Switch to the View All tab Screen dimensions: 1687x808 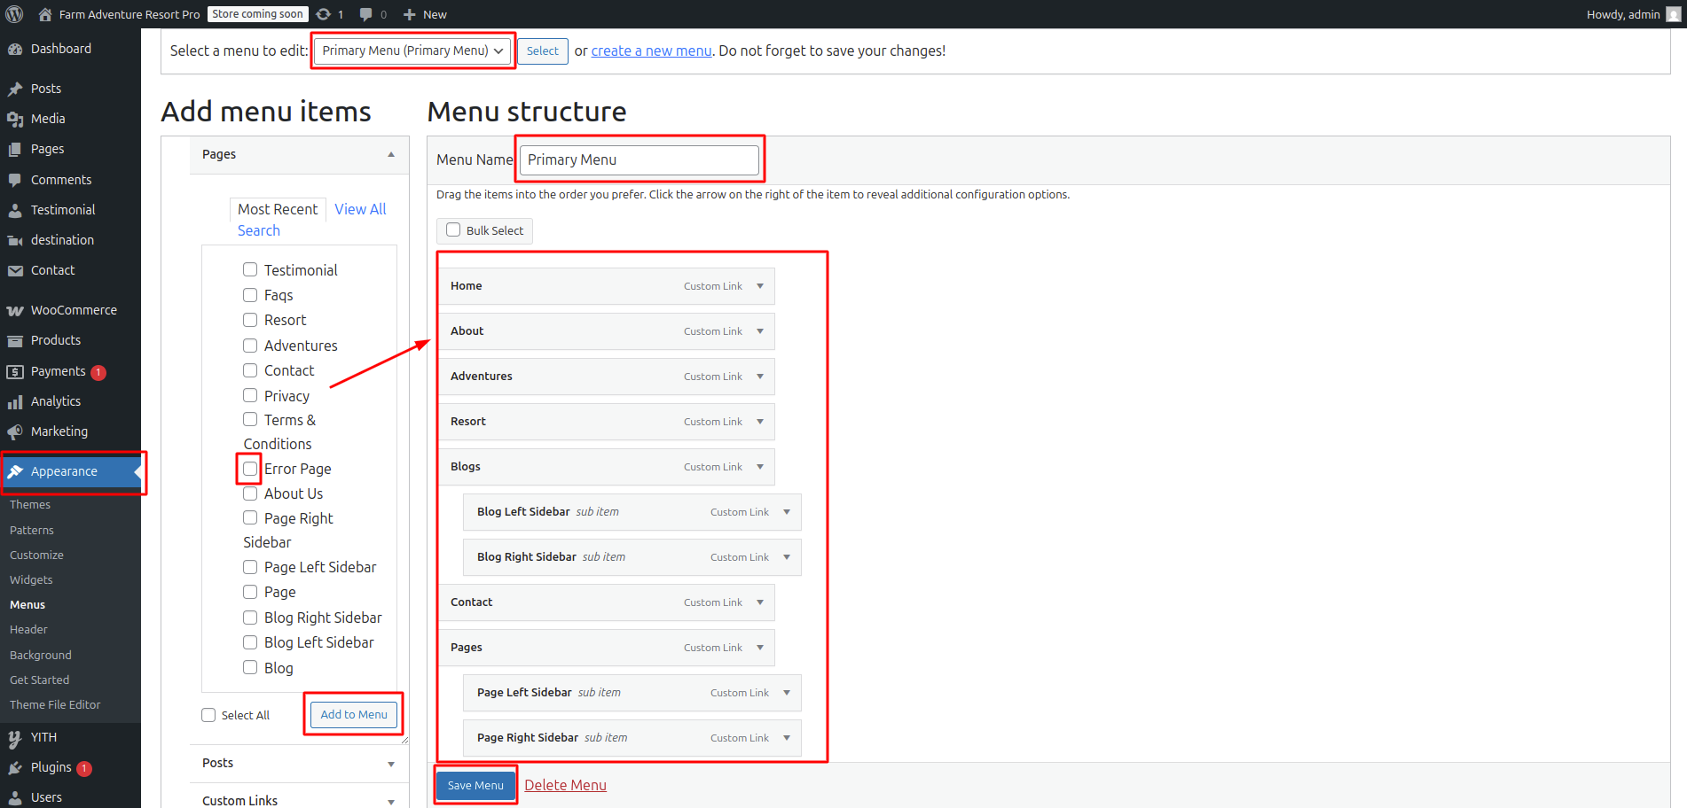point(358,209)
